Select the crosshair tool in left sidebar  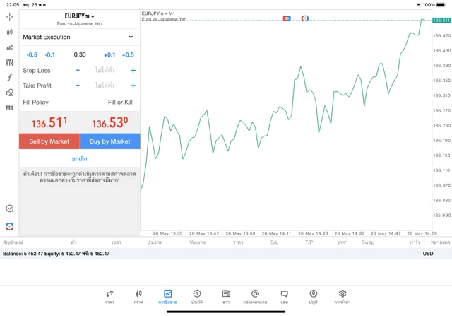tap(9, 16)
